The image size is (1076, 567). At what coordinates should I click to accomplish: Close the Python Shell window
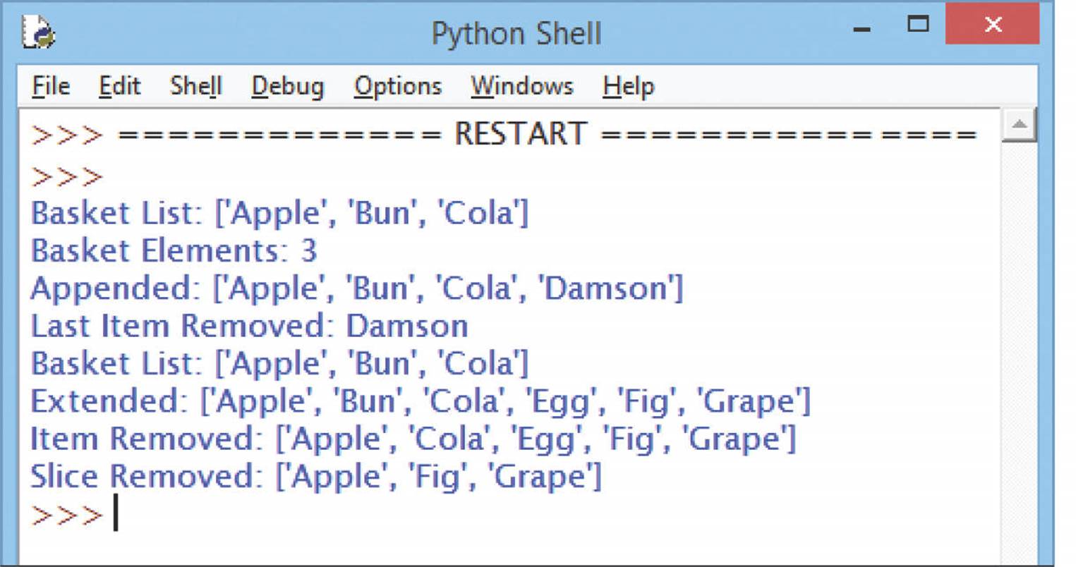tap(992, 25)
